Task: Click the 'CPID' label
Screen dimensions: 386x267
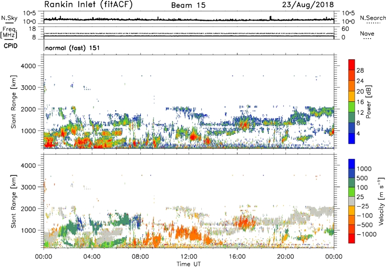Action: [11, 46]
